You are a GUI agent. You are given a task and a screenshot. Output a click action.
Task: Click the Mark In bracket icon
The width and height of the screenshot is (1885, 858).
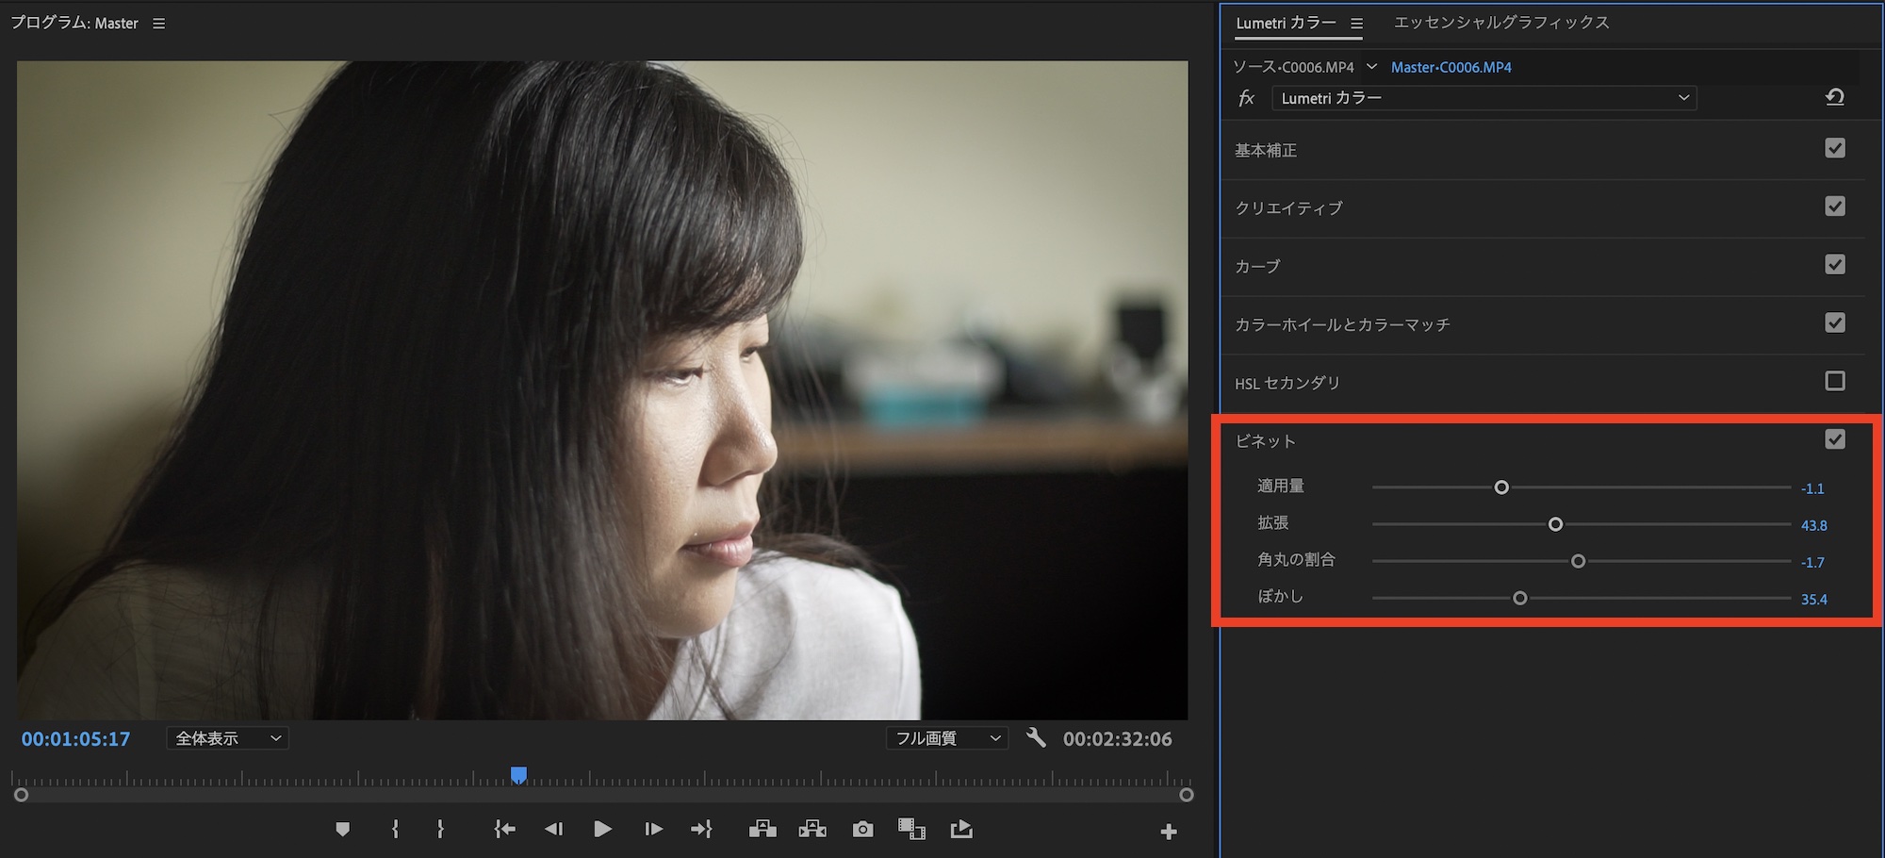point(395,830)
